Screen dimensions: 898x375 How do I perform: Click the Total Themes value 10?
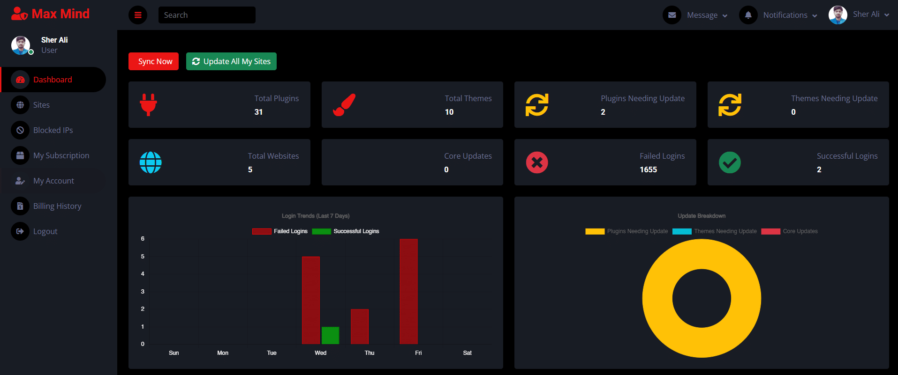coord(449,112)
